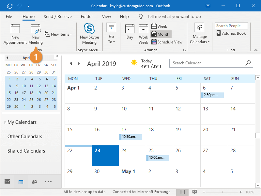Click the Today weather text

pos(146,61)
